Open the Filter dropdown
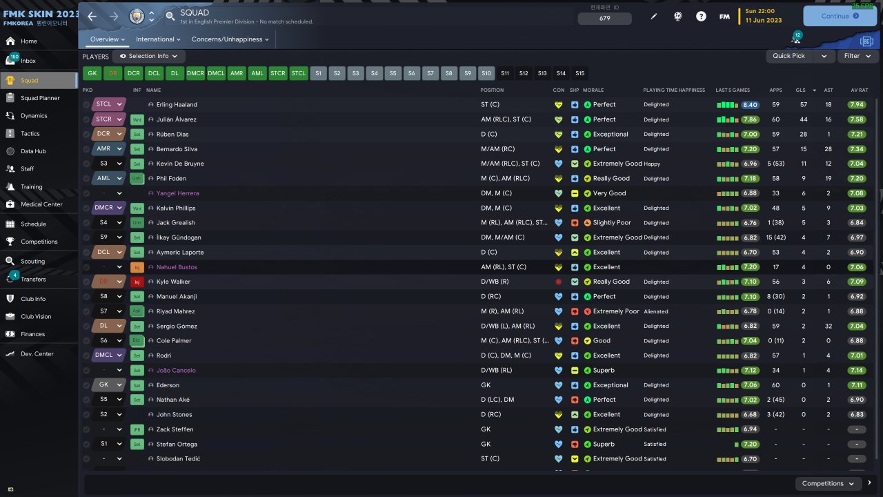This screenshot has width=883, height=497. coord(857,56)
